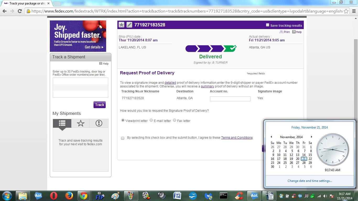This screenshot has height=201, width=358.
Task: Open Malwarebytes from the taskbar
Action: point(208,196)
